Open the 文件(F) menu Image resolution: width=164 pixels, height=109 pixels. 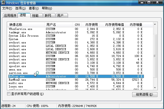click(7, 8)
